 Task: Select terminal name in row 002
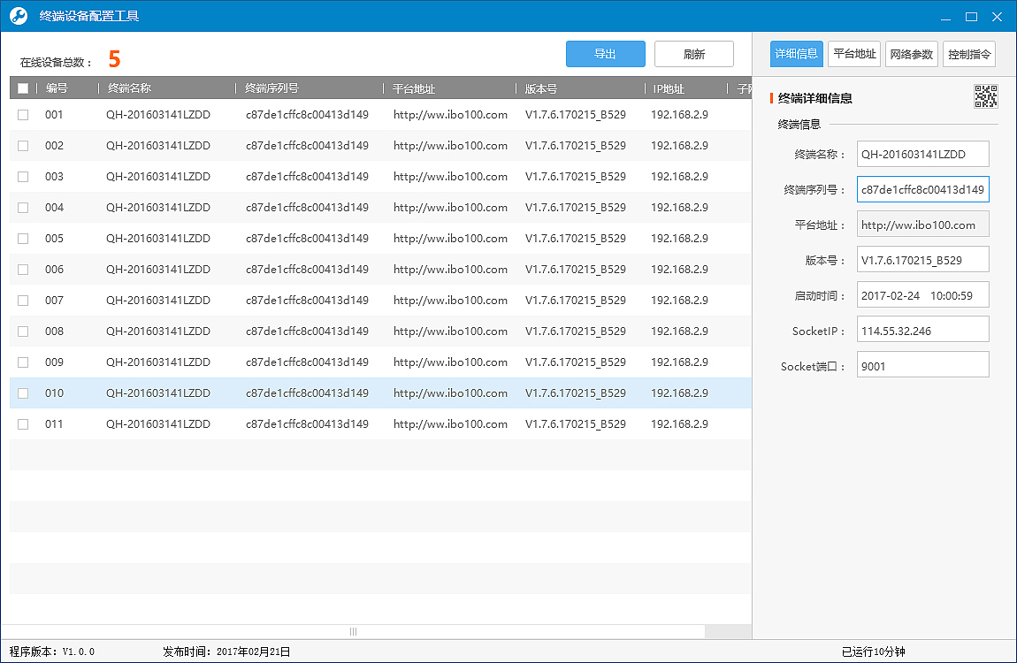[158, 146]
